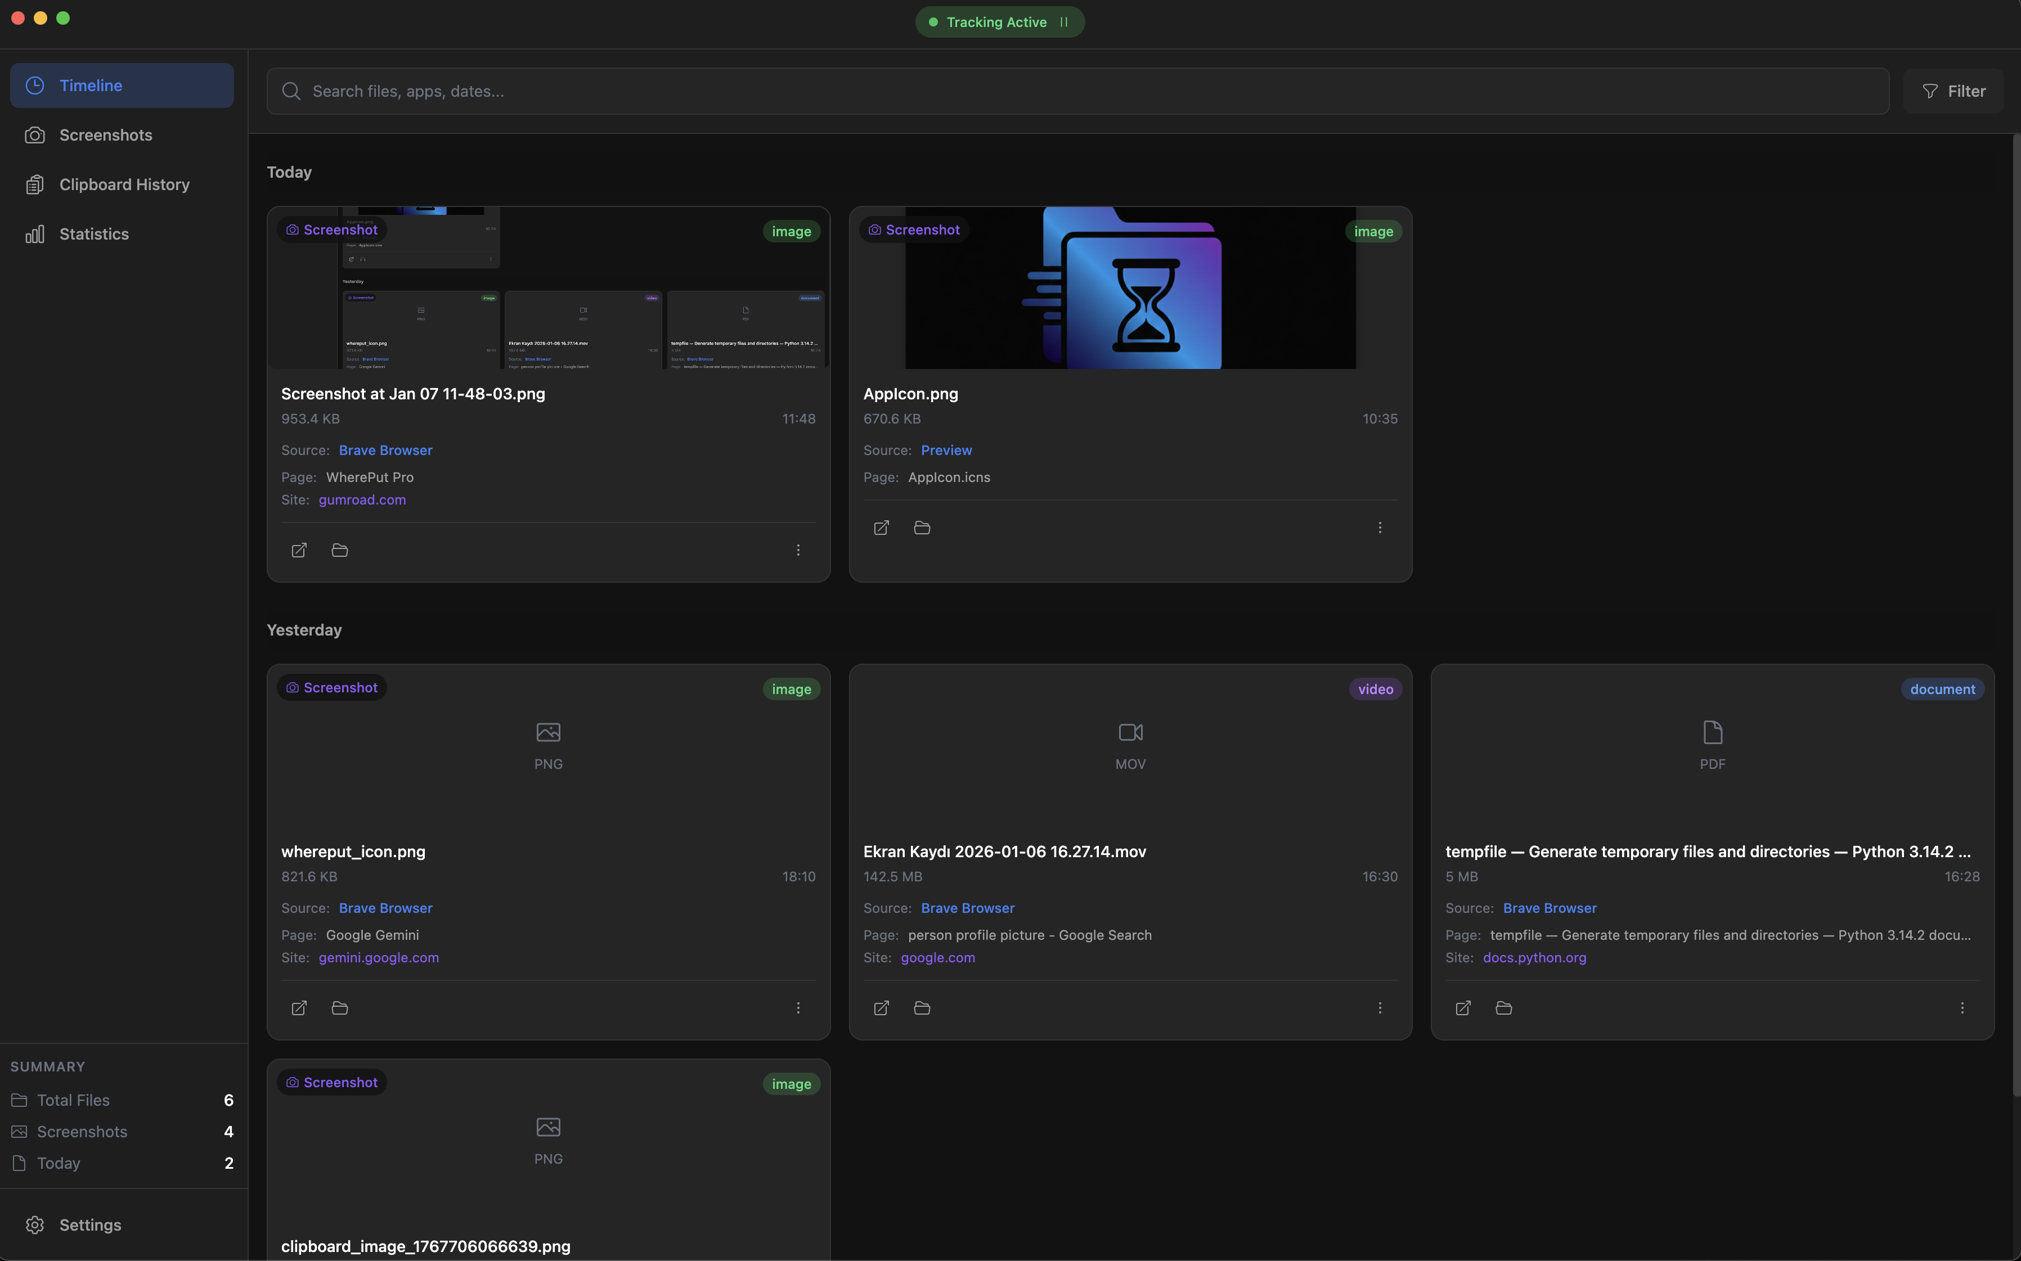Open the three-dot menu on the tempfile PDF card
This screenshot has width=2021, height=1261.
click(1962, 1008)
